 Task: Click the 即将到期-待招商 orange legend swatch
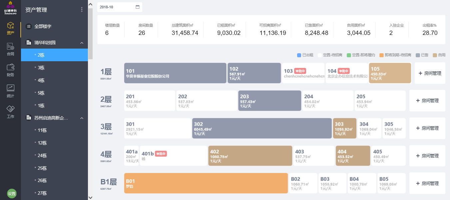tap(381, 55)
